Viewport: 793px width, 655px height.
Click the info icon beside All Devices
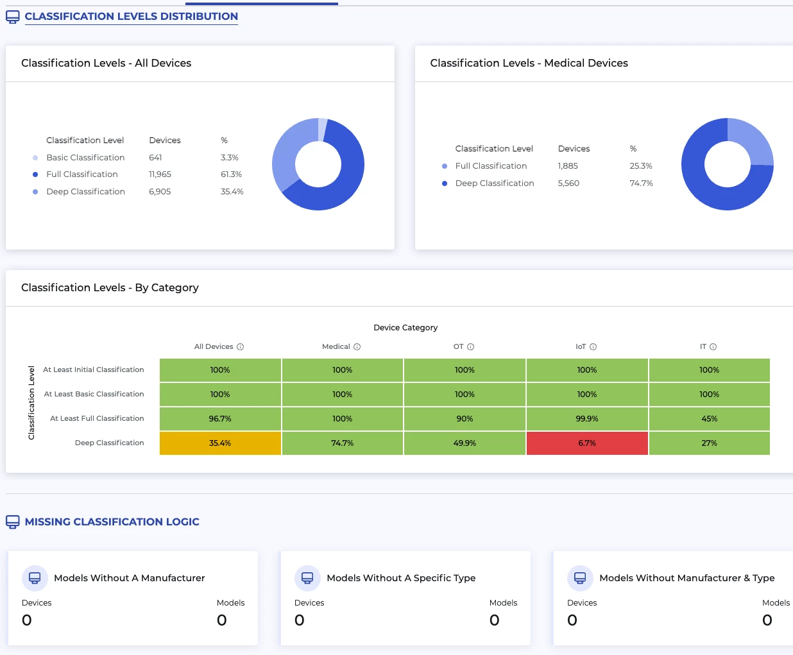241,347
